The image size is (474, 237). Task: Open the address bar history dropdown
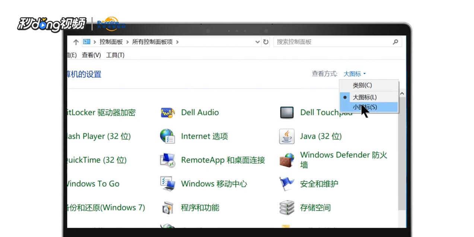point(257,42)
